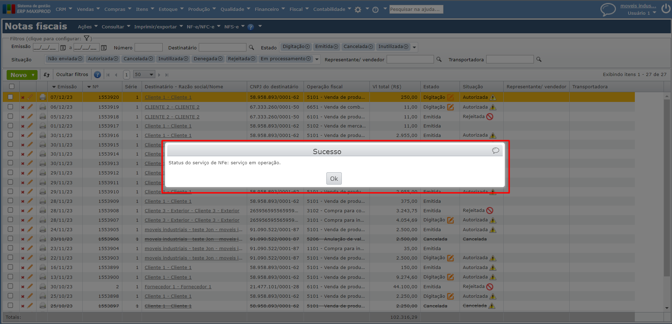Check the row for invoice 1553917
This screenshot has height=324, width=672.
click(x=11, y=126)
